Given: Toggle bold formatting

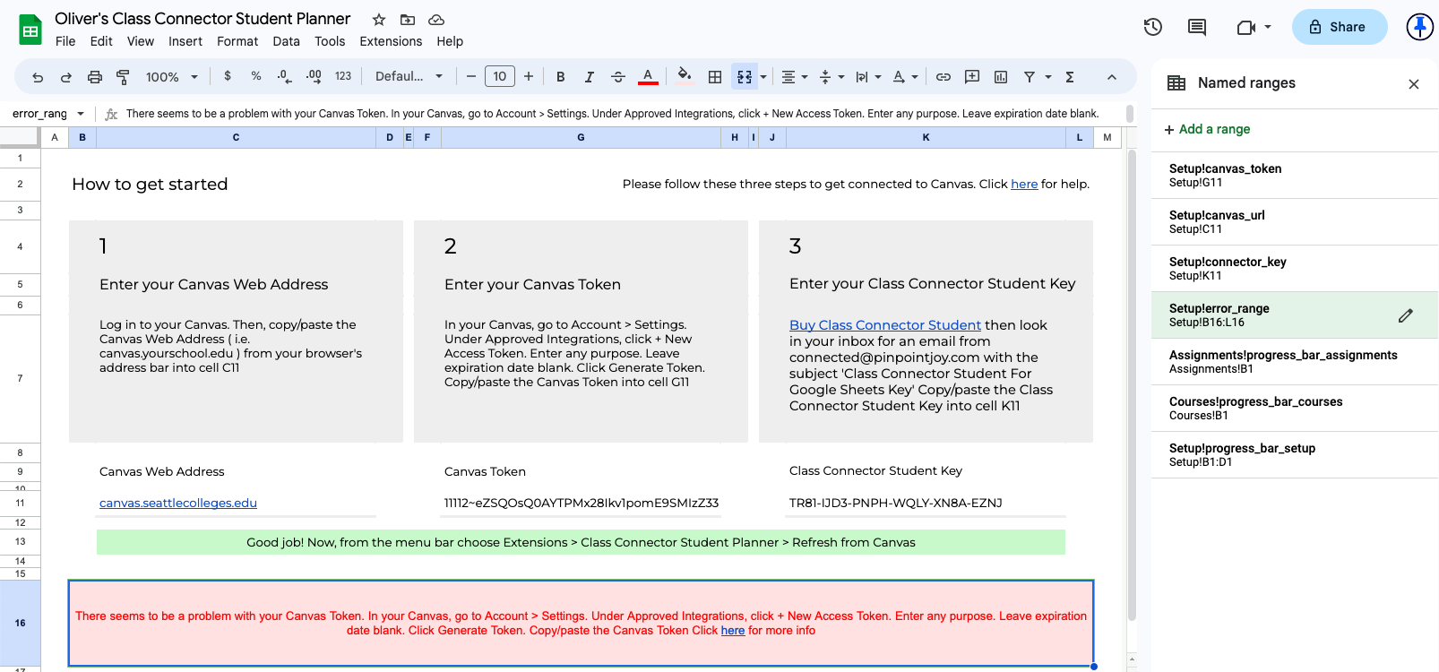Looking at the screenshot, I should tap(561, 77).
